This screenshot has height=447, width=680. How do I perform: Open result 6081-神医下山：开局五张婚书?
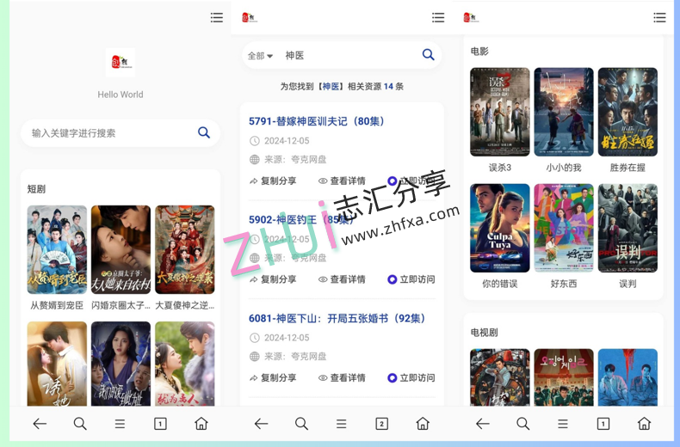pos(337,318)
